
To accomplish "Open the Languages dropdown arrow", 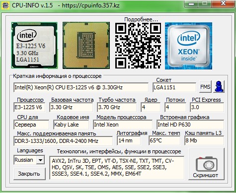I will 40,160.
